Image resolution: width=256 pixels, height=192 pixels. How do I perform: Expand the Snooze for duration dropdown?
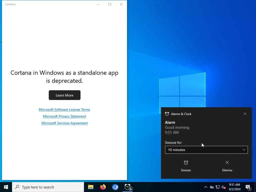[x=206, y=150]
